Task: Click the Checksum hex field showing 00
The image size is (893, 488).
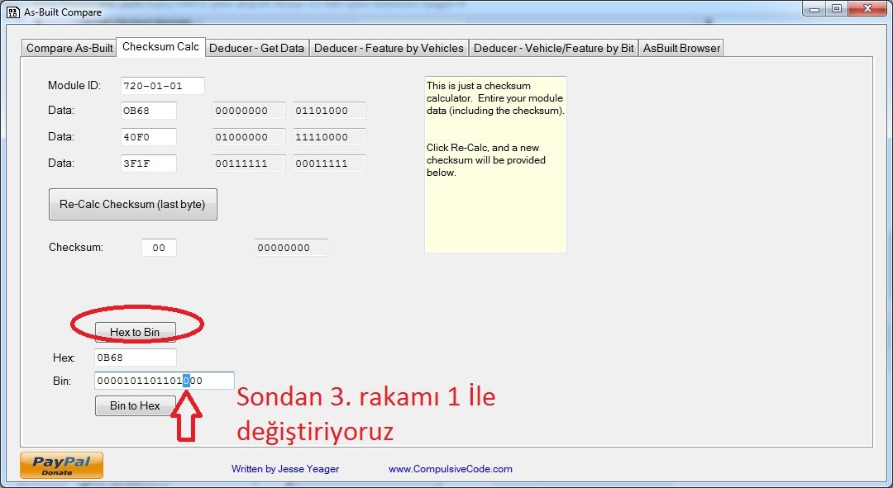Action: [x=159, y=248]
